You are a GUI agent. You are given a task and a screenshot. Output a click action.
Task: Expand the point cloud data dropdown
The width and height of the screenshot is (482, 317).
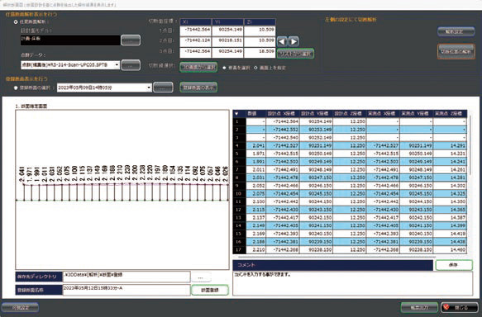[x=117, y=65]
